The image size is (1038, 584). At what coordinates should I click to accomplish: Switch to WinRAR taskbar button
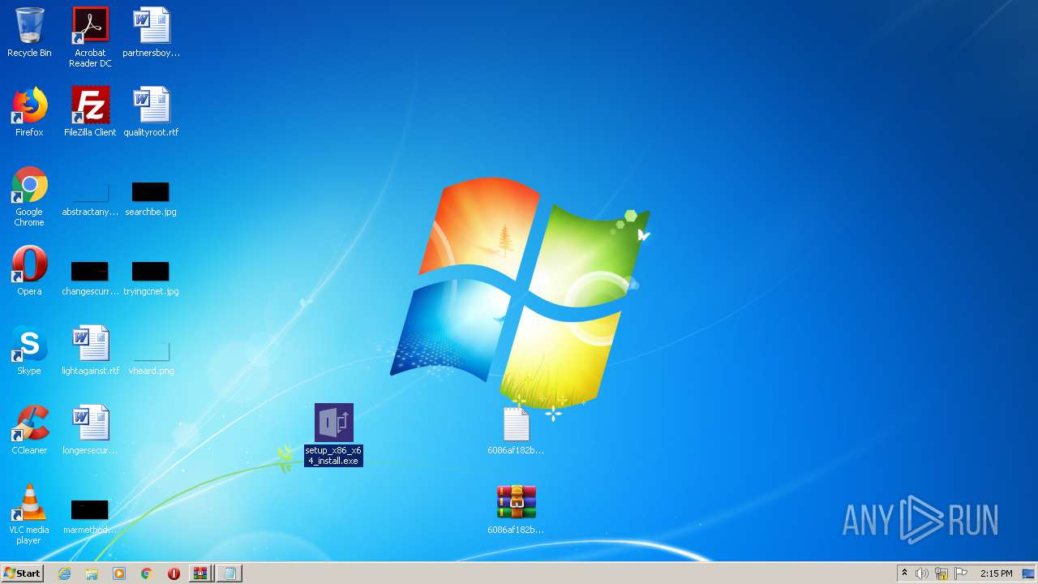[x=200, y=573]
